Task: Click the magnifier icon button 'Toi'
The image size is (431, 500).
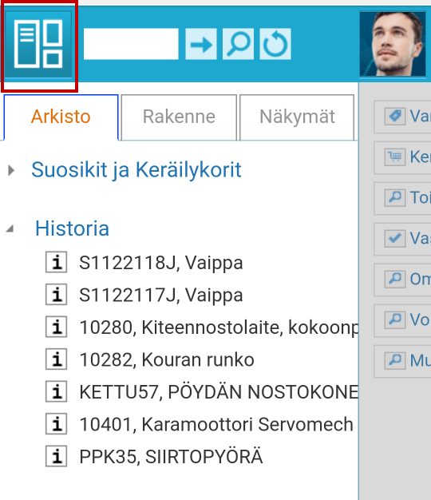Action: 402,198
